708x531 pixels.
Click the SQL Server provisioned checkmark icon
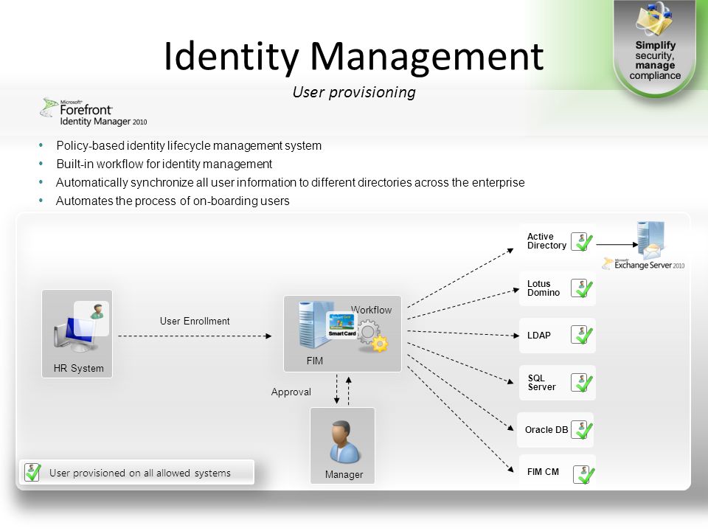tap(582, 383)
